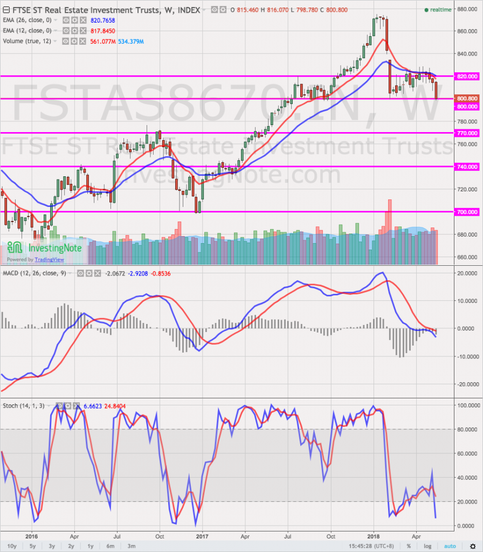Viewport: 483px width, 552px height.
Task: Open settings gear for EMA 12 indicator
Action: click(x=74, y=30)
